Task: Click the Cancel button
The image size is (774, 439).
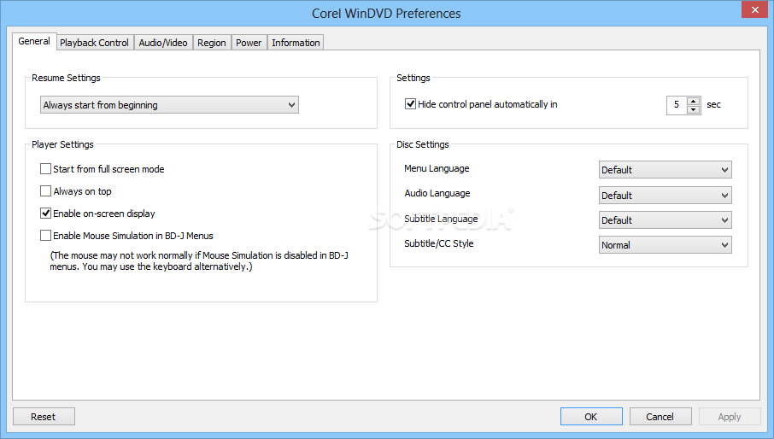Action: [x=660, y=417]
